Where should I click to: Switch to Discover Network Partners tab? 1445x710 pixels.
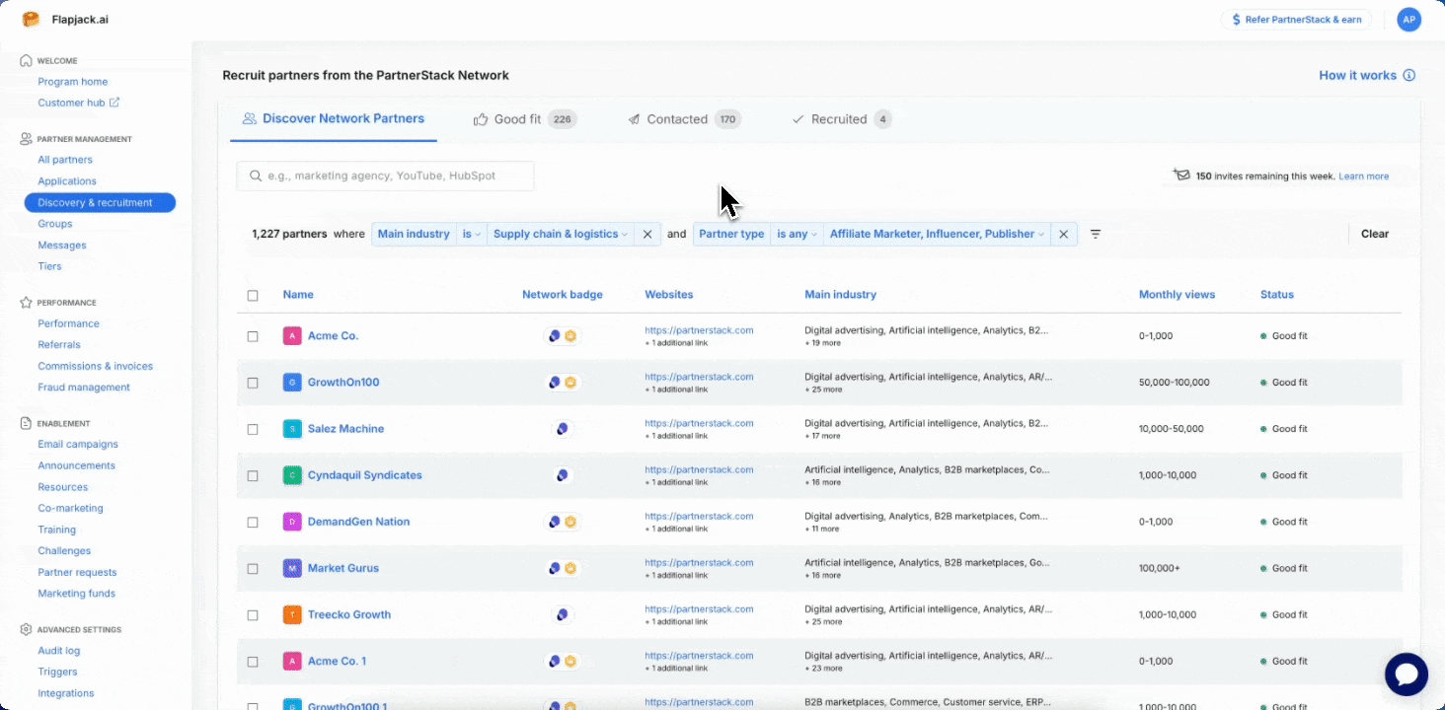coord(334,119)
